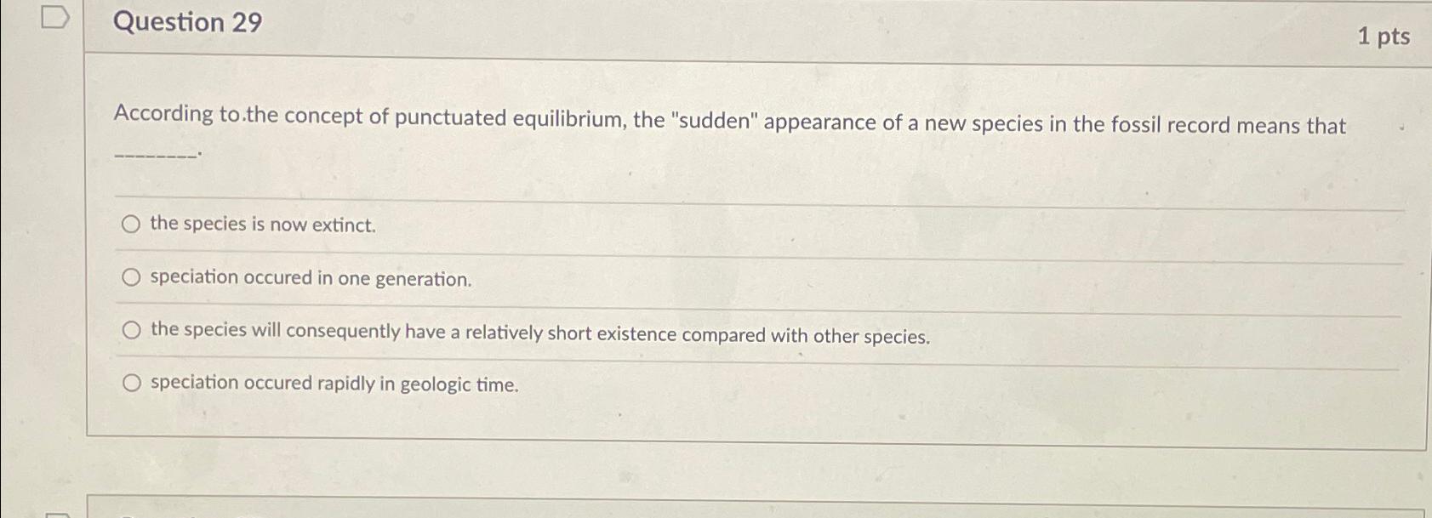1432x518 pixels.
Task: Click the small flag icon at bottom left
Action: (56, 514)
